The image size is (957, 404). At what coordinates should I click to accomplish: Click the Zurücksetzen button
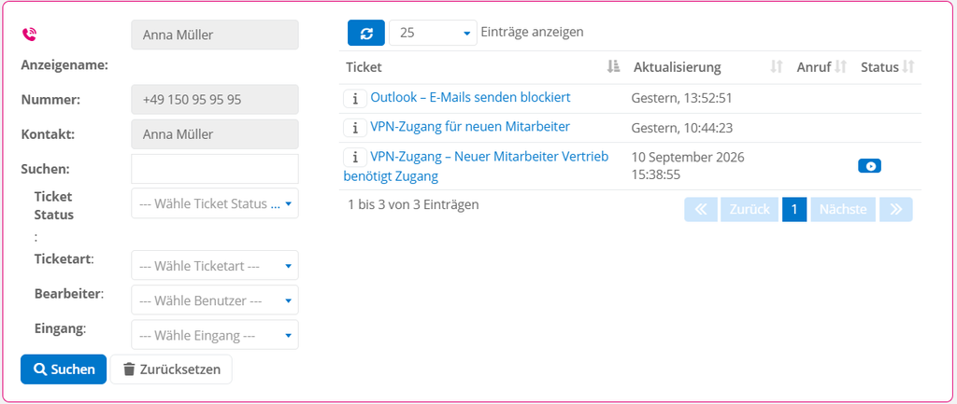pyautogui.click(x=171, y=369)
